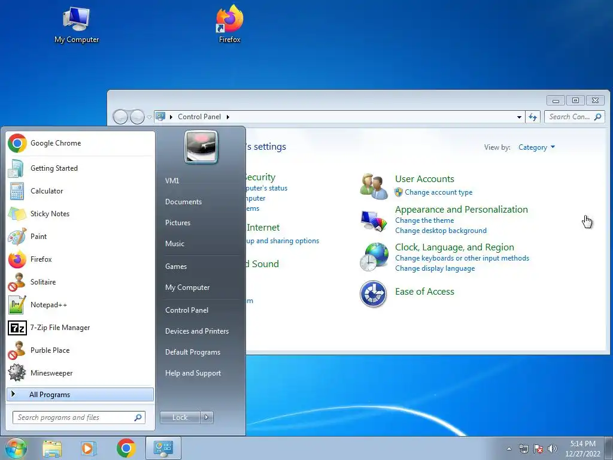Expand All Programs in Start menu
This screenshot has height=460, width=613.
click(x=80, y=394)
